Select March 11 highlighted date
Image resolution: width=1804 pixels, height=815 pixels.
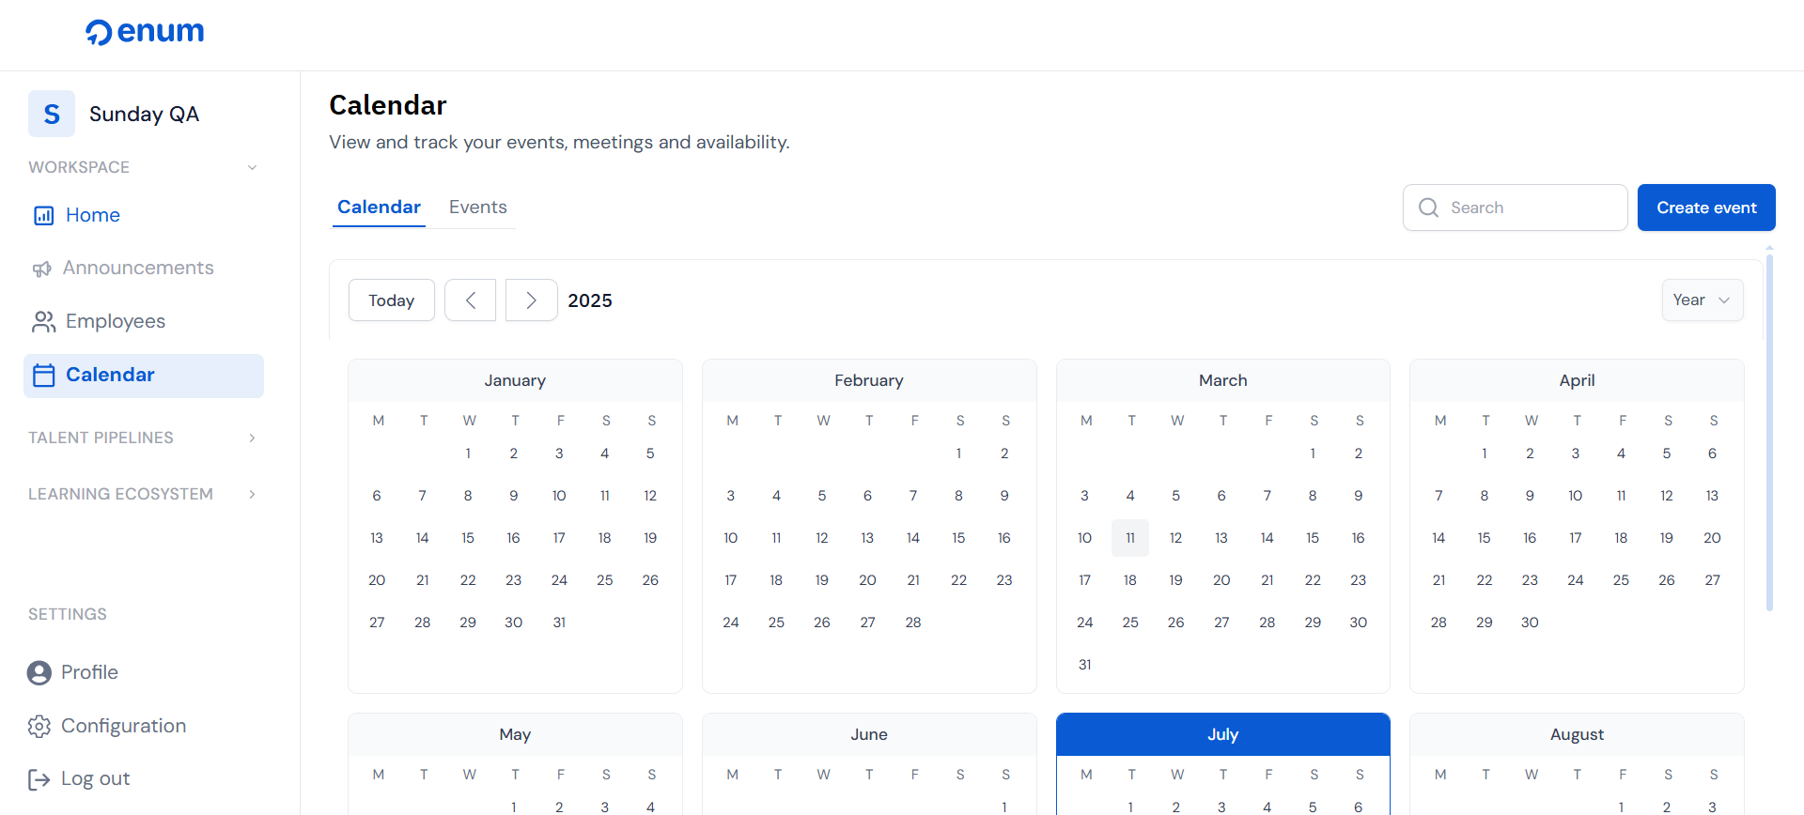1130,538
